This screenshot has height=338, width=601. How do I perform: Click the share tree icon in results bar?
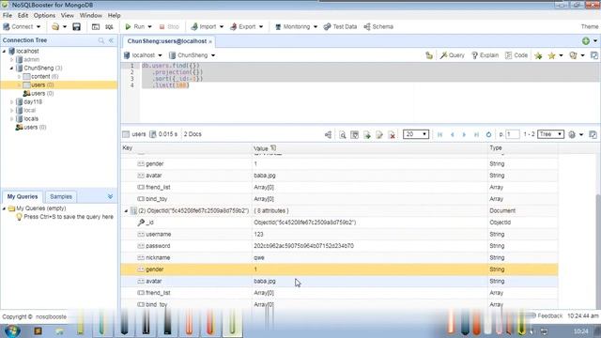tap(329, 134)
